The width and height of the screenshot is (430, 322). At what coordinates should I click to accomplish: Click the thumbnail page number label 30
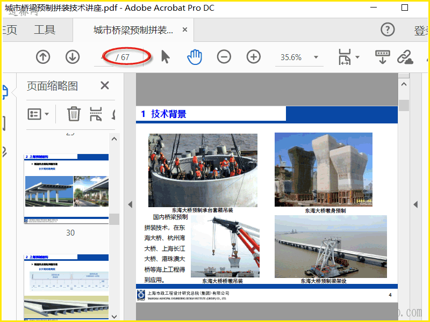click(70, 233)
